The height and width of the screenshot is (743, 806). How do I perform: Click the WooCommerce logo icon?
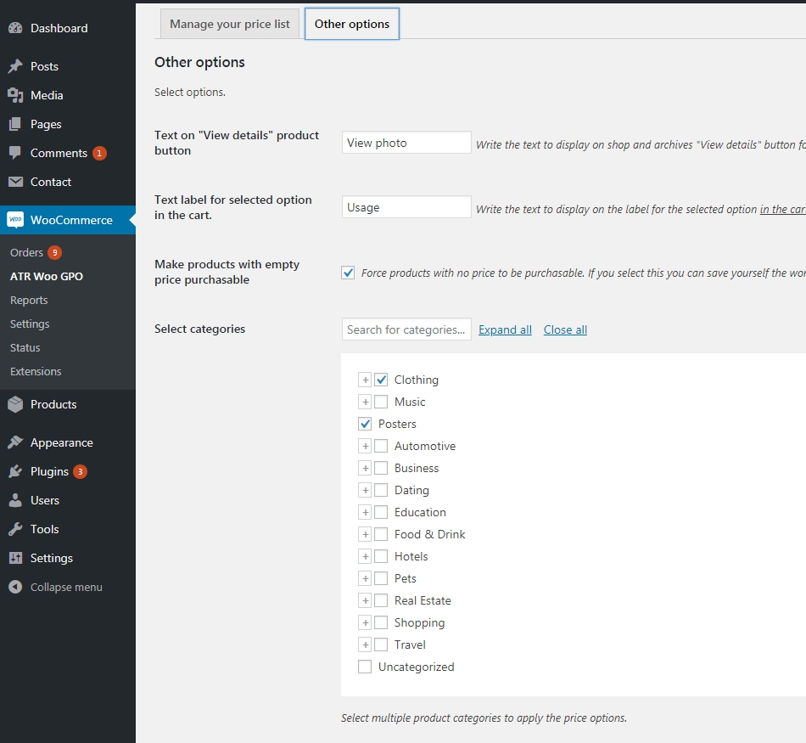[15, 220]
